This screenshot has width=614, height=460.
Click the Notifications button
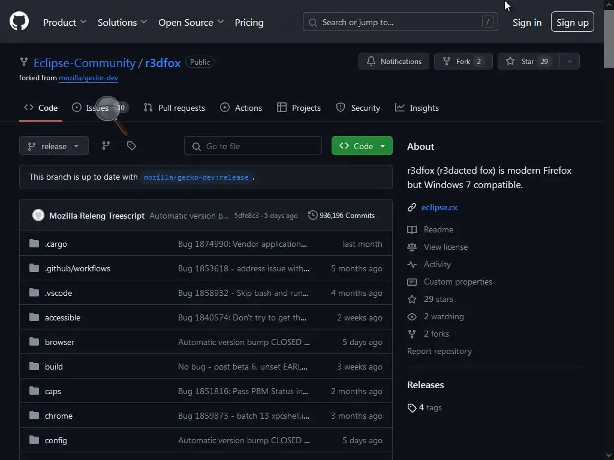click(393, 62)
